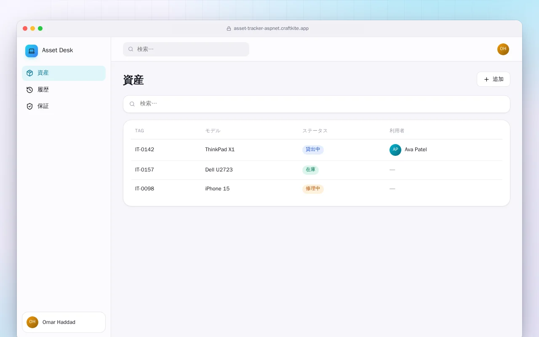Click the AP avatar for Ava Patel
The height and width of the screenshot is (337, 539).
(395, 150)
